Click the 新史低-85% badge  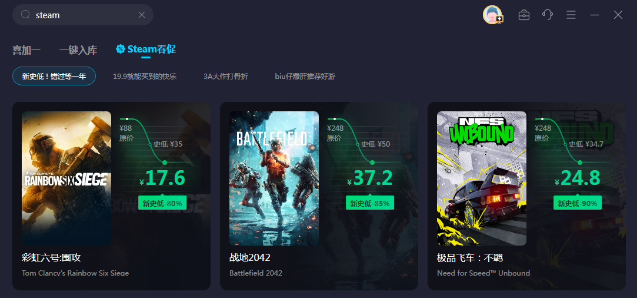point(370,203)
